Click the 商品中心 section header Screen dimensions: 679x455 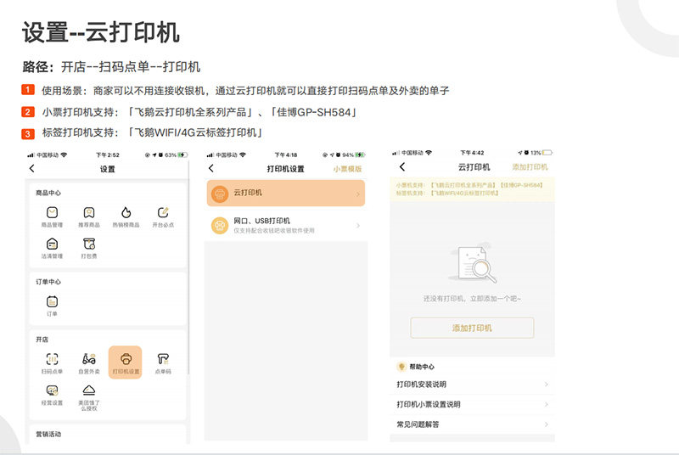48,193
